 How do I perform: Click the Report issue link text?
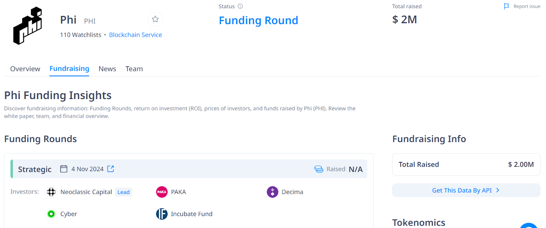(x=527, y=6)
